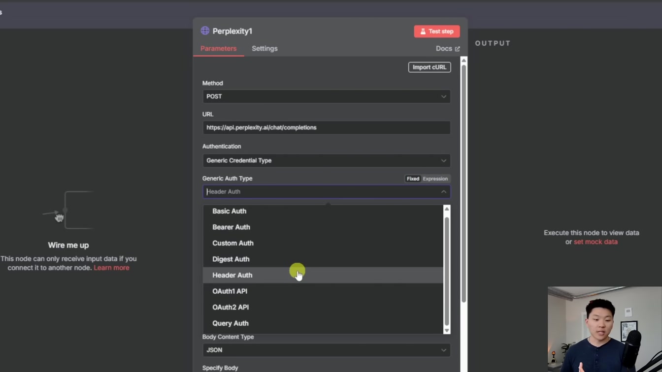Click the flask icon on Test step

point(423,31)
